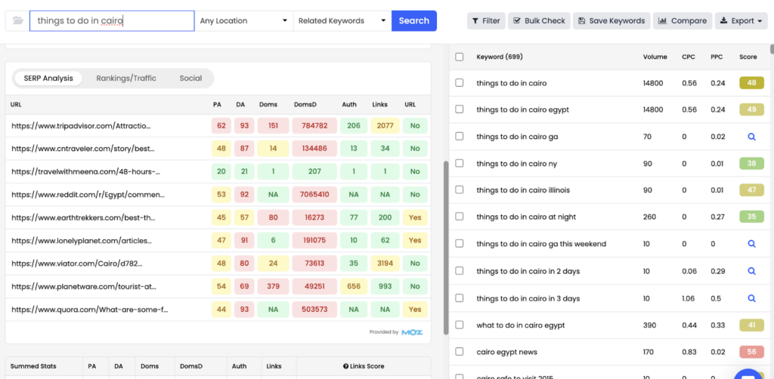
Task: Click the keyword search input field
Action: 112,20
